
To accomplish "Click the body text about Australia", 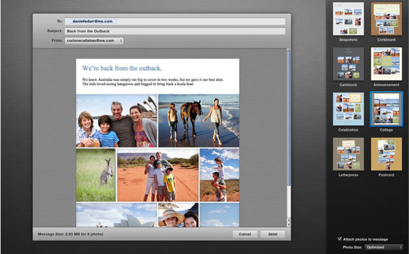I will 153,82.
